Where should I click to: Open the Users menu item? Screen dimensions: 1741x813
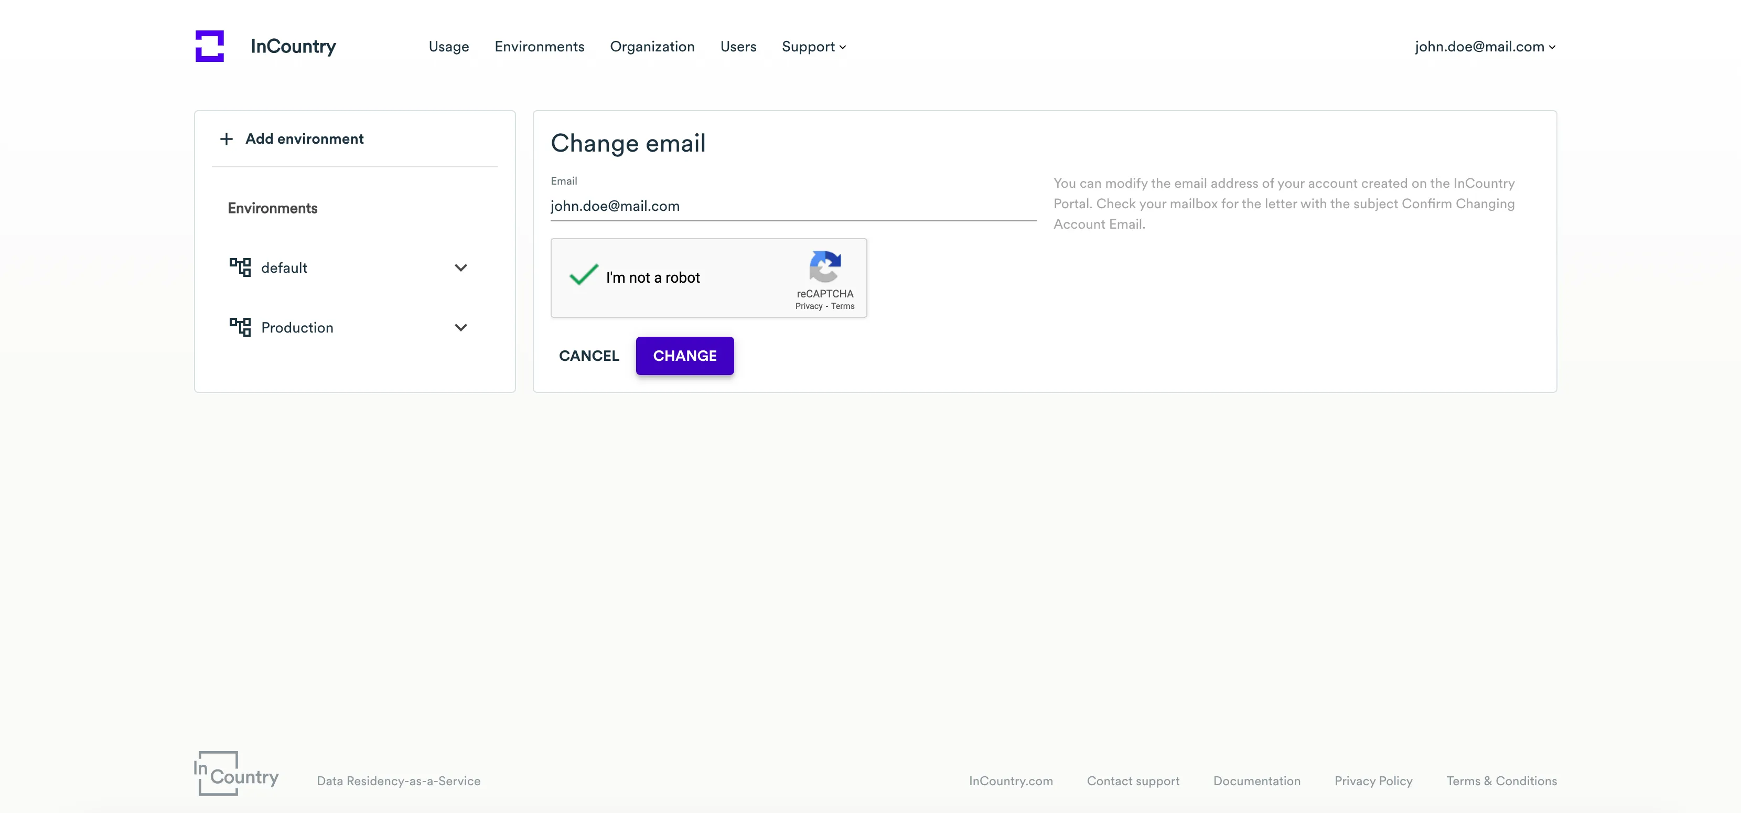click(738, 47)
